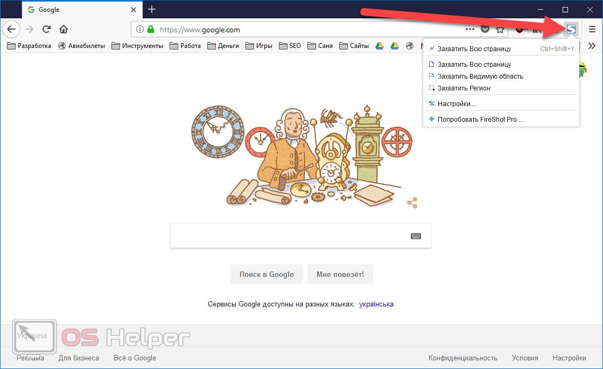The height and width of the screenshot is (369, 603).
Task: Open the Саня bookmarks folder
Action: (320, 46)
